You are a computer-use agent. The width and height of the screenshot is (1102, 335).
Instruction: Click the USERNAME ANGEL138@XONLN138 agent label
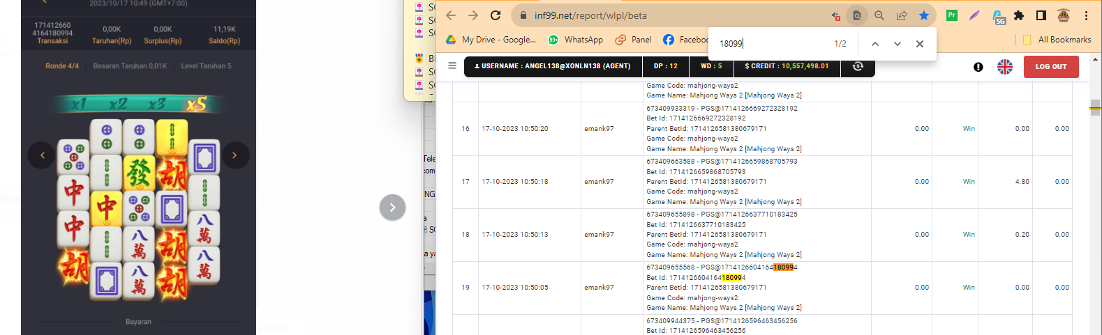click(552, 66)
